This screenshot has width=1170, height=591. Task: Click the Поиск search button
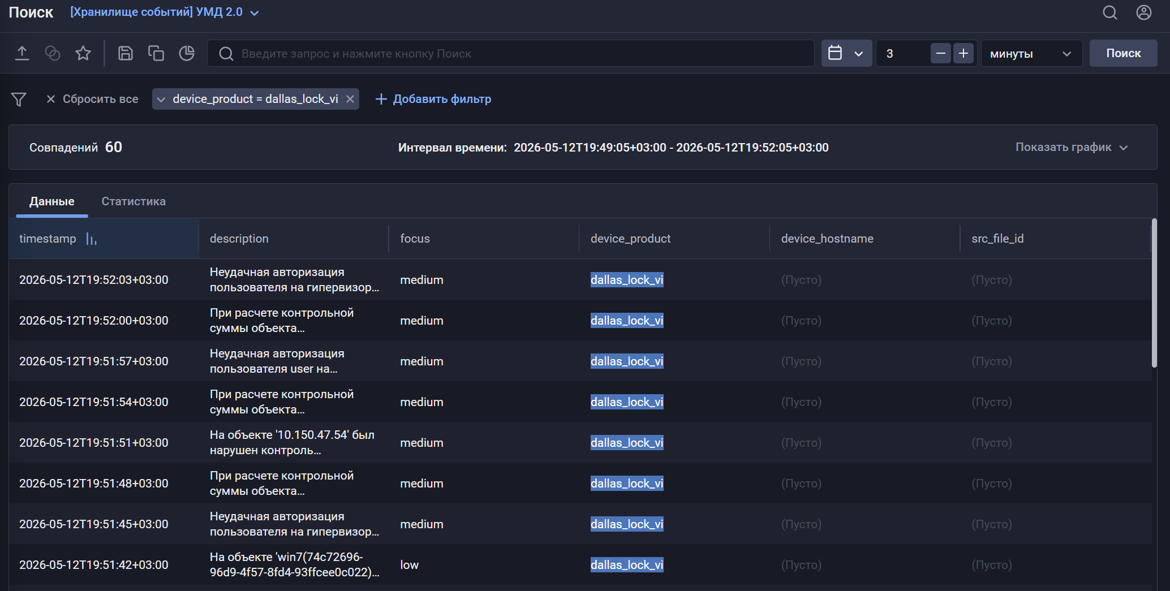coord(1123,53)
